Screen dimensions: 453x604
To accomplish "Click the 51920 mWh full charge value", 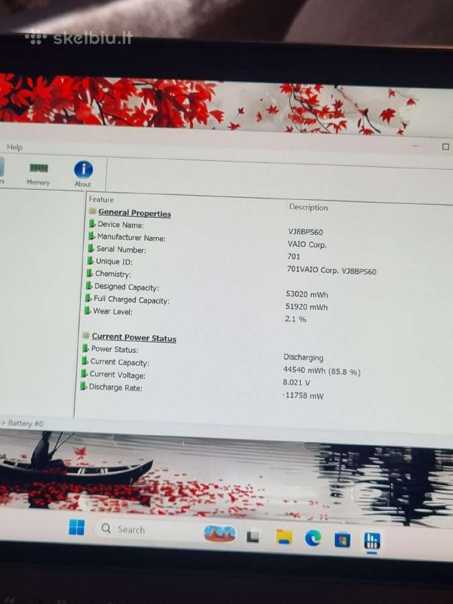I will 307,307.
